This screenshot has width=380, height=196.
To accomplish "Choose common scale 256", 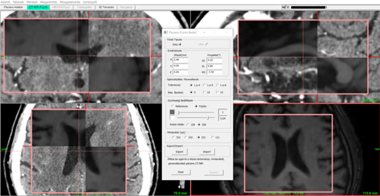I will [x=199, y=125].
